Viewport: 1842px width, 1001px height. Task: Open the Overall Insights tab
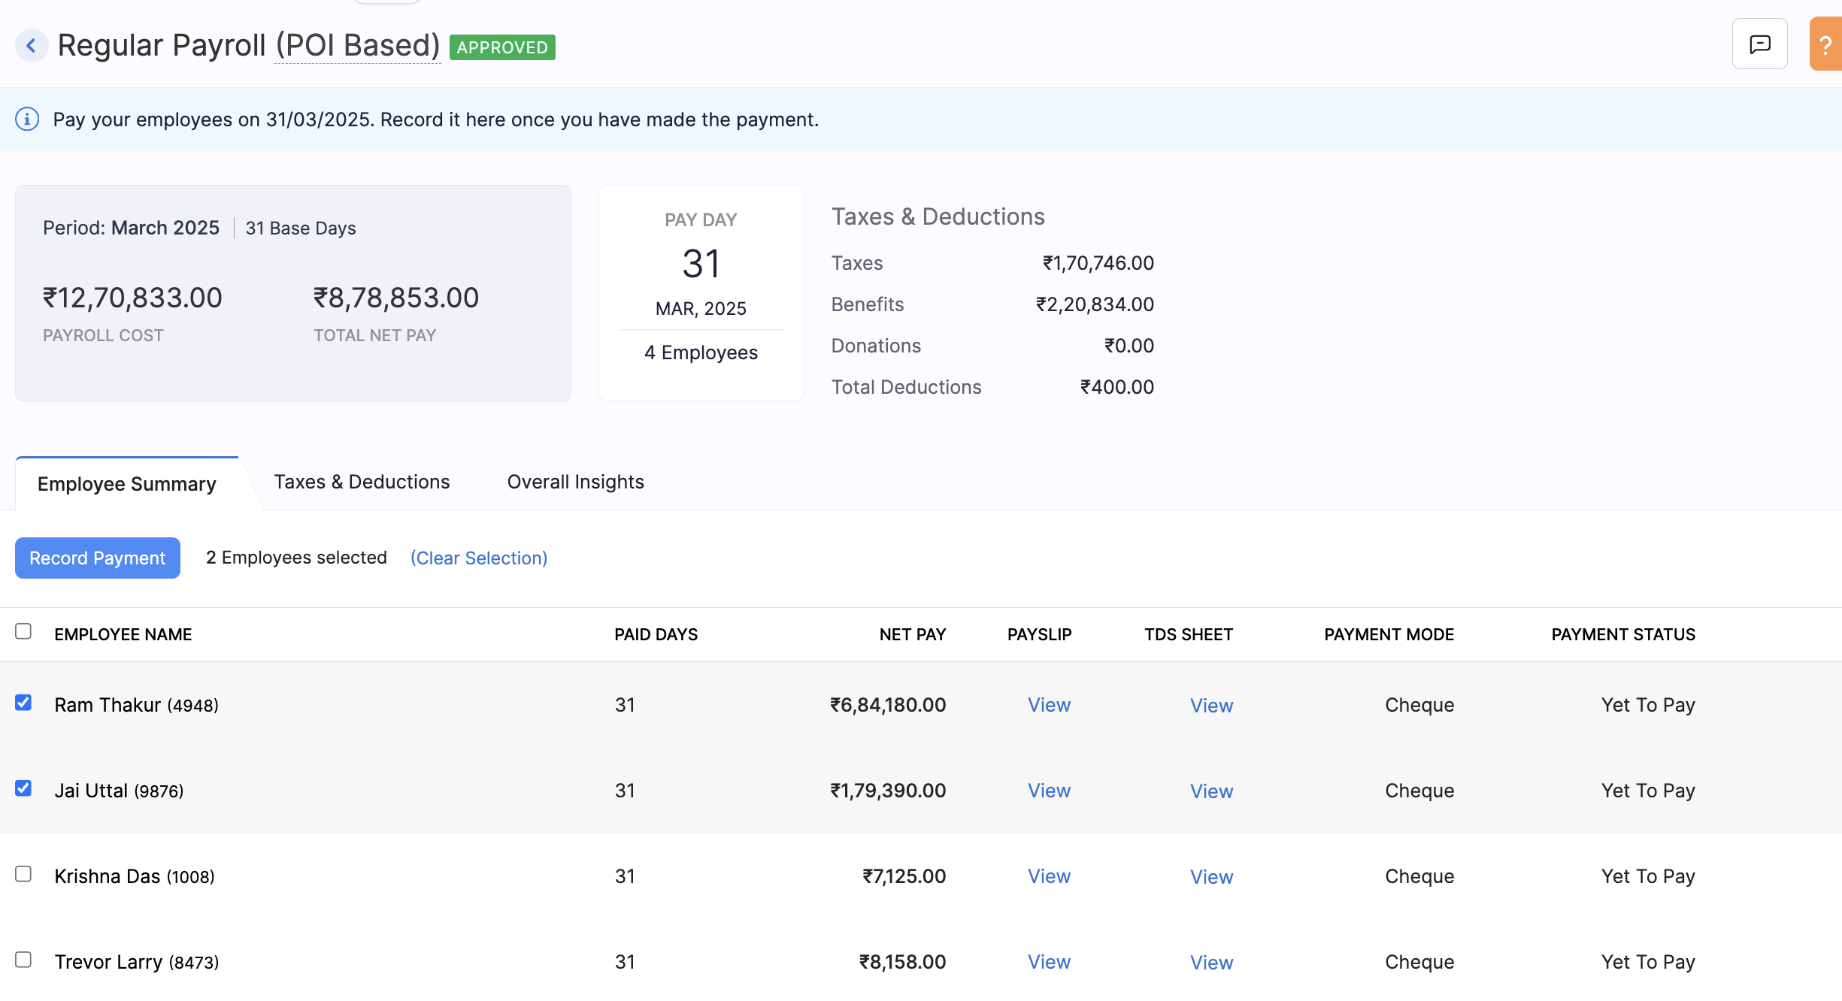tap(575, 482)
